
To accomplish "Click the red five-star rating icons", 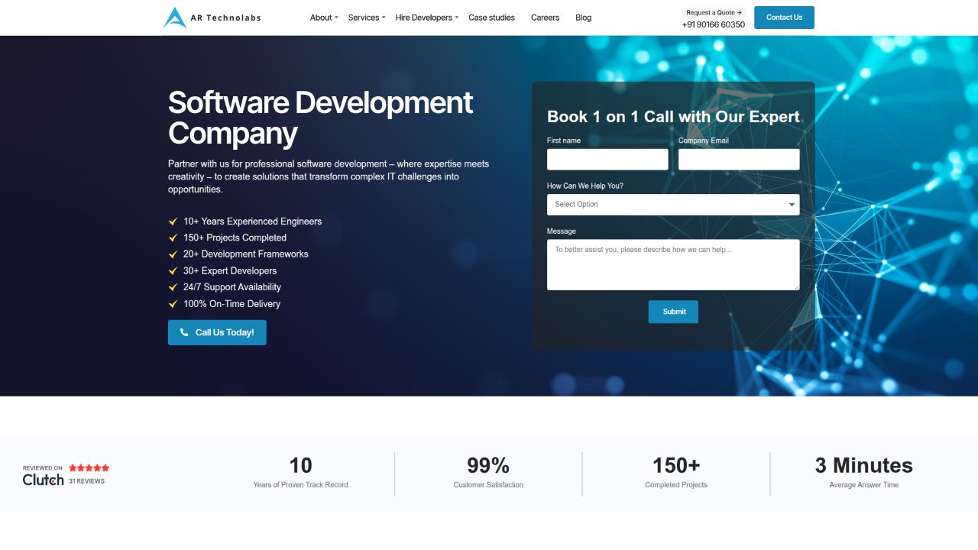I will pos(89,467).
